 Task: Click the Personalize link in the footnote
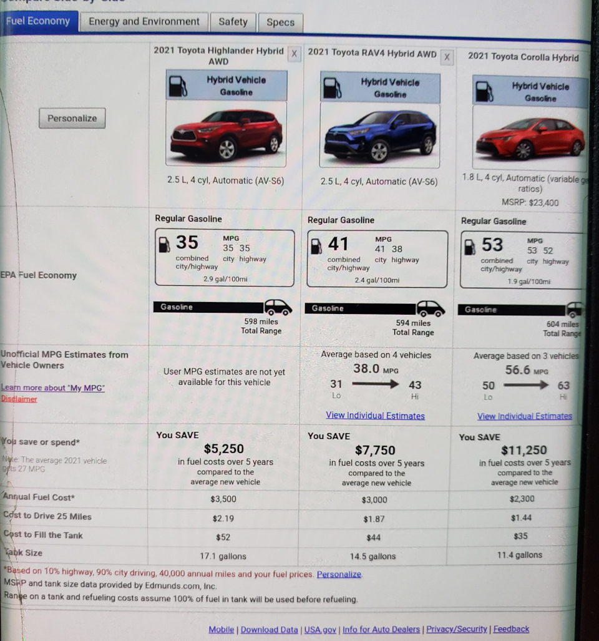coord(339,574)
